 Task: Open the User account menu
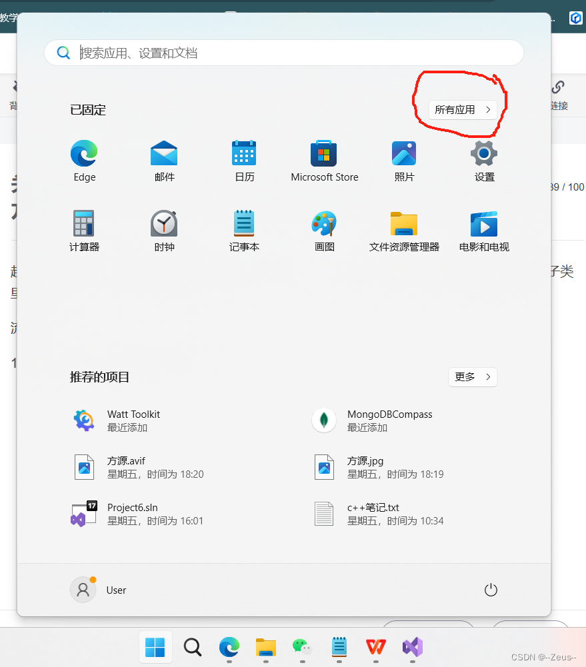coord(99,590)
